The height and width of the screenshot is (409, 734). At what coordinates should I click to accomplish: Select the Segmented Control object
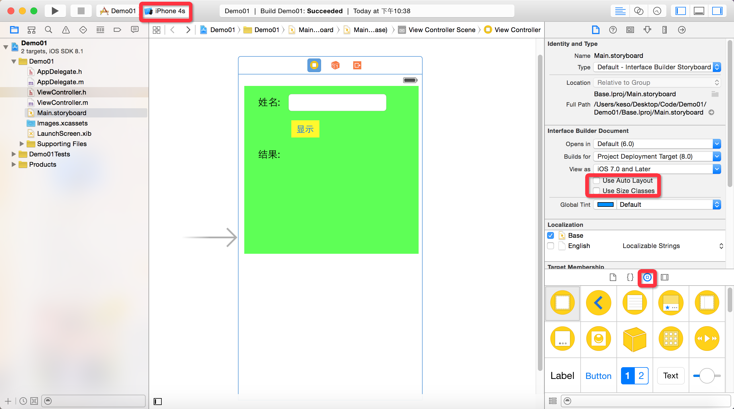click(635, 375)
